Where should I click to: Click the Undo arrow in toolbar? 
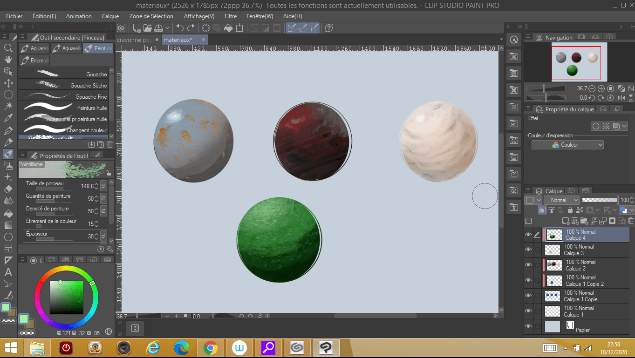click(x=179, y=28)
